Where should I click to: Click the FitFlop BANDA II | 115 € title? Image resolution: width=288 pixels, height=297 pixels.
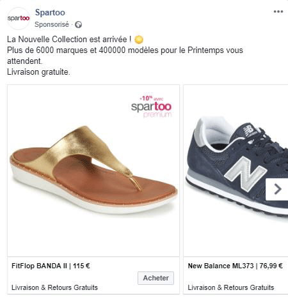(x=51, y=266)
